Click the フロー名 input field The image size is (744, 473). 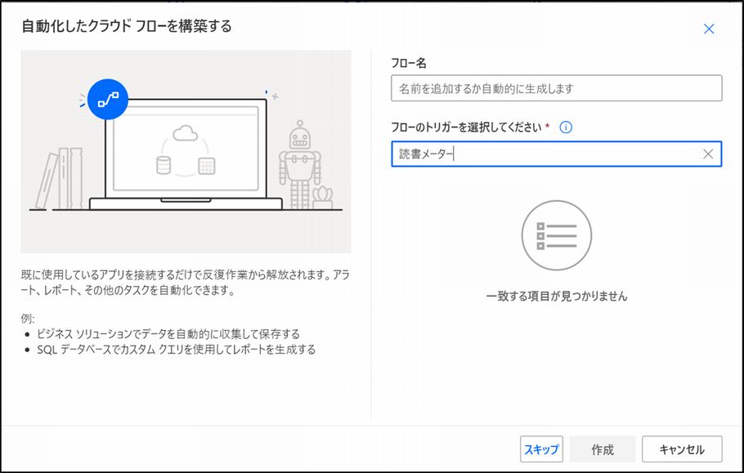[557, 88]
